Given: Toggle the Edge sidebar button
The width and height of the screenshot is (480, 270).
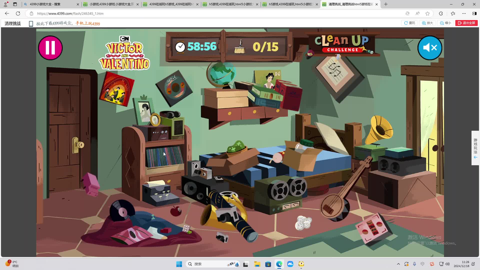Looking at the screenshot, I should click(474, 13).
